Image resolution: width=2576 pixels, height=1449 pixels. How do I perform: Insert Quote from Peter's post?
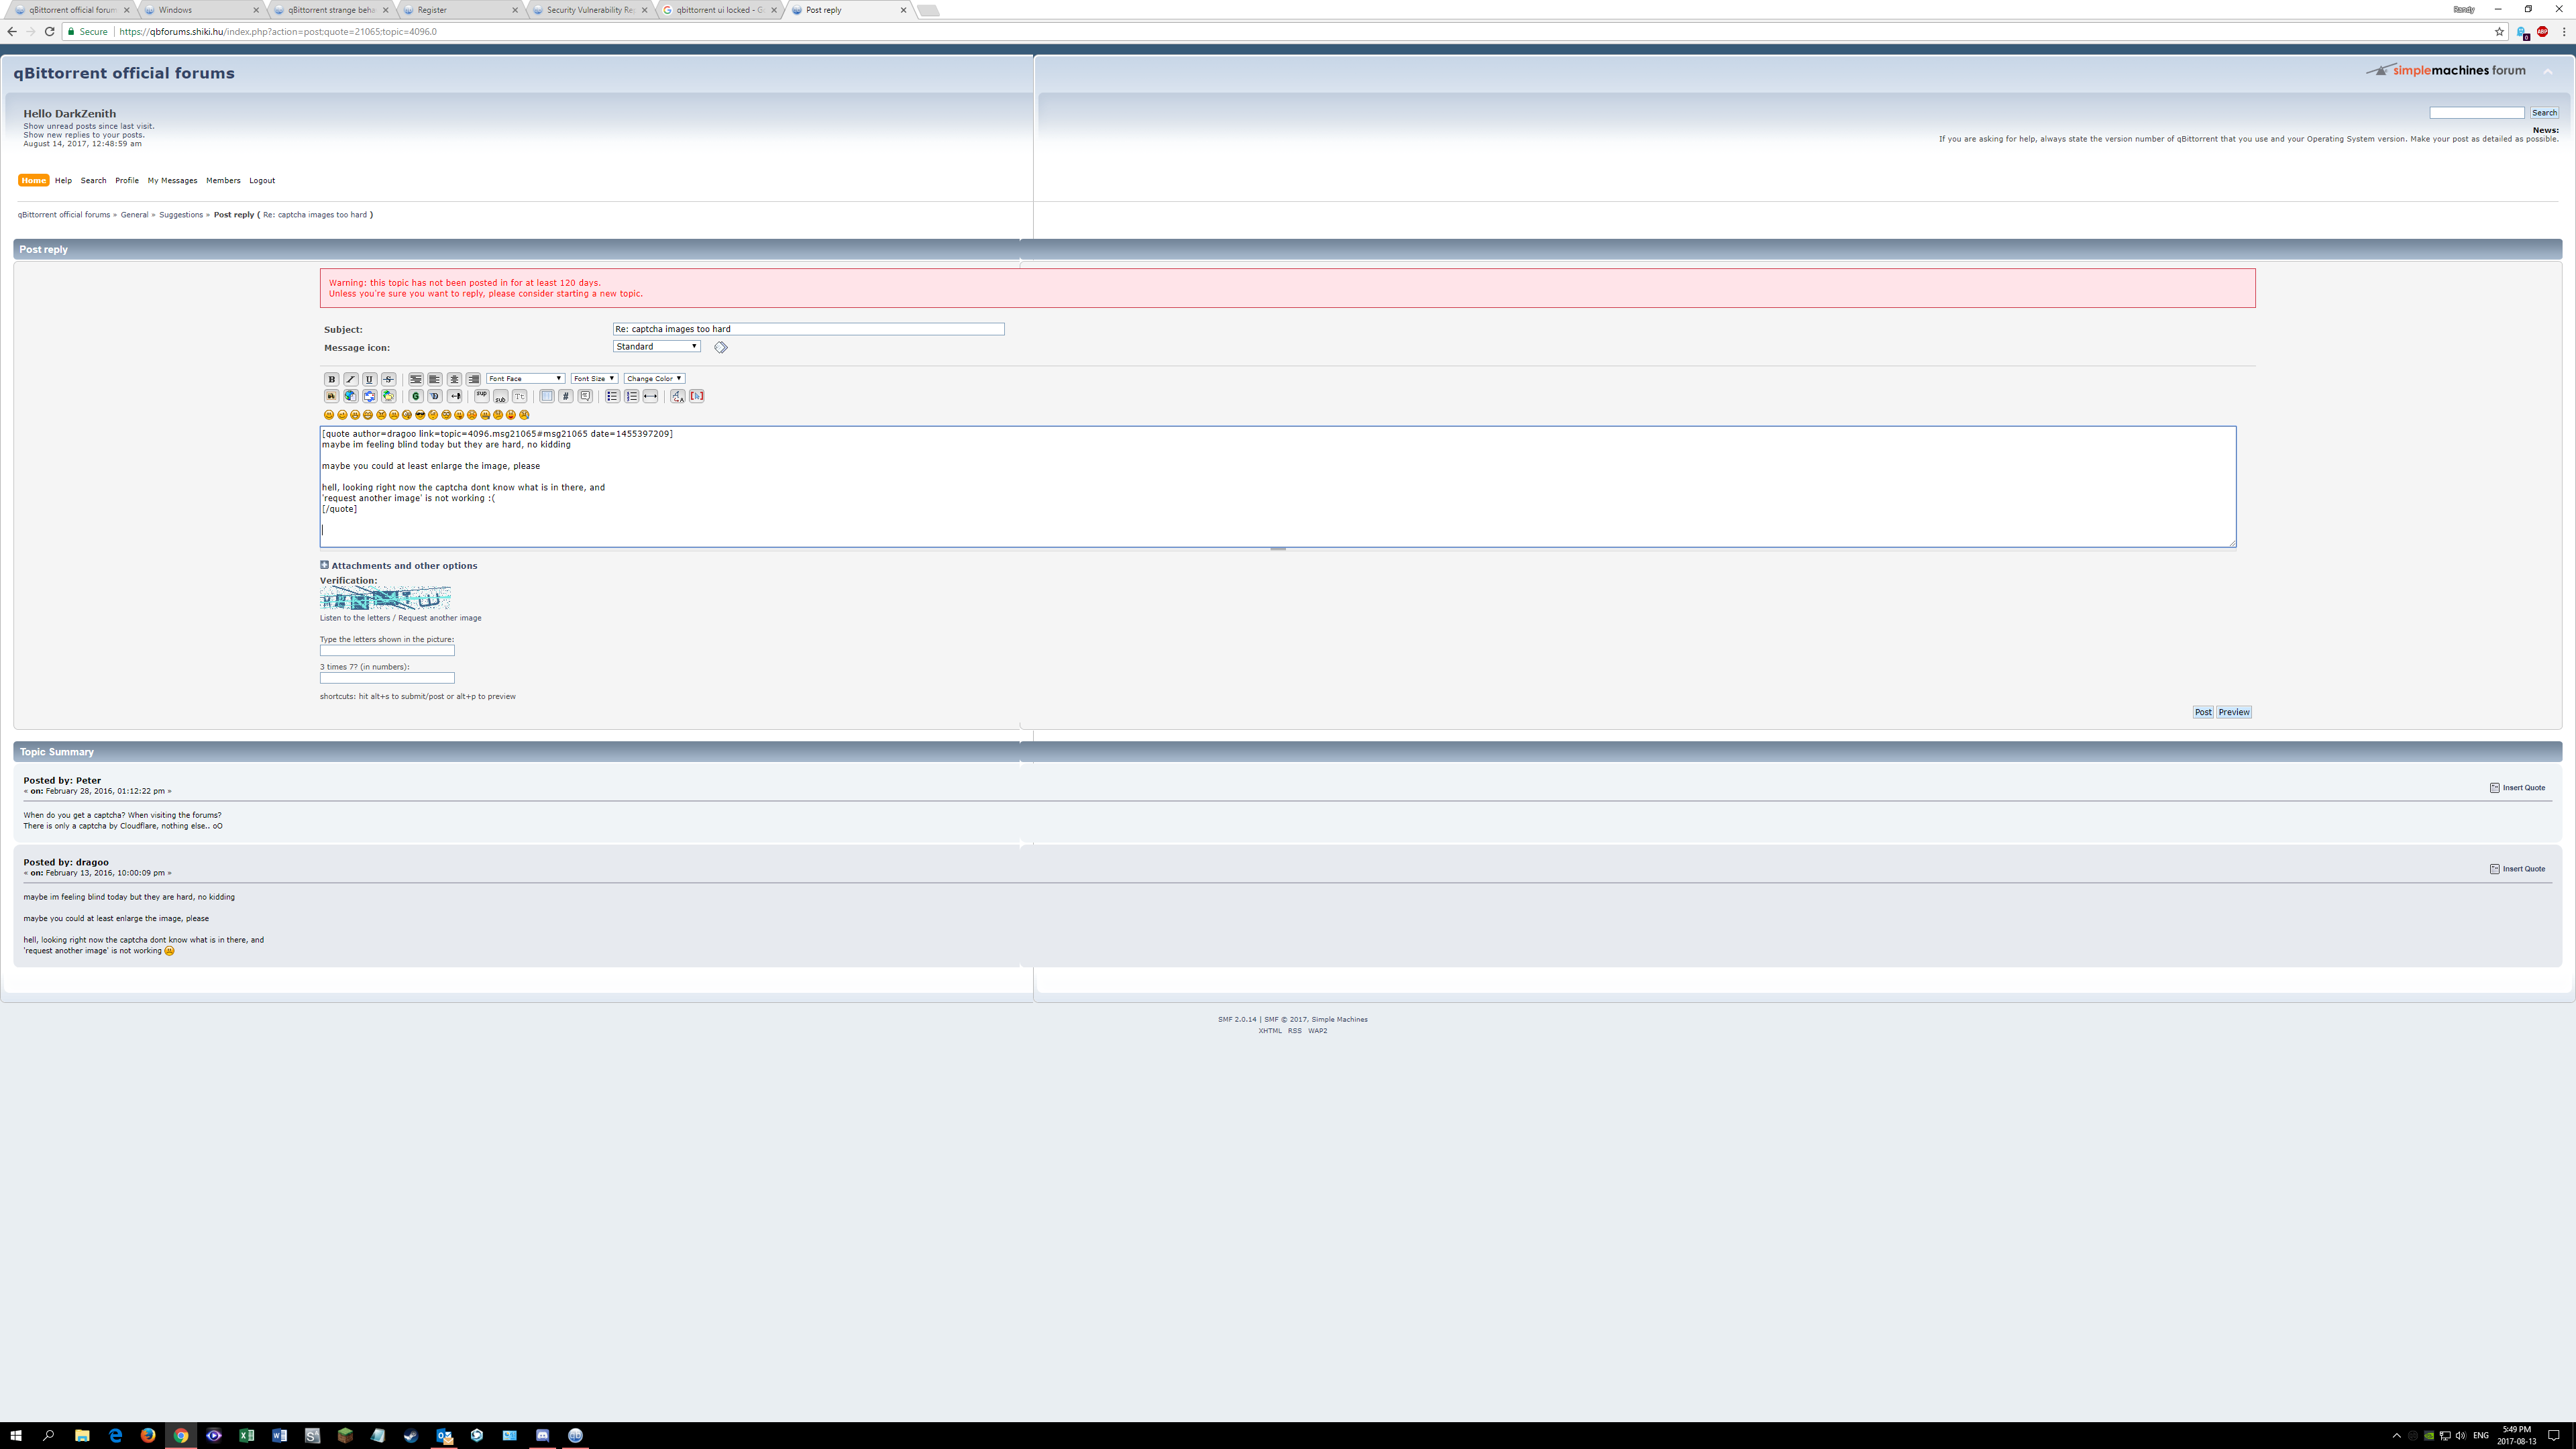click(x=2517, y=788)
